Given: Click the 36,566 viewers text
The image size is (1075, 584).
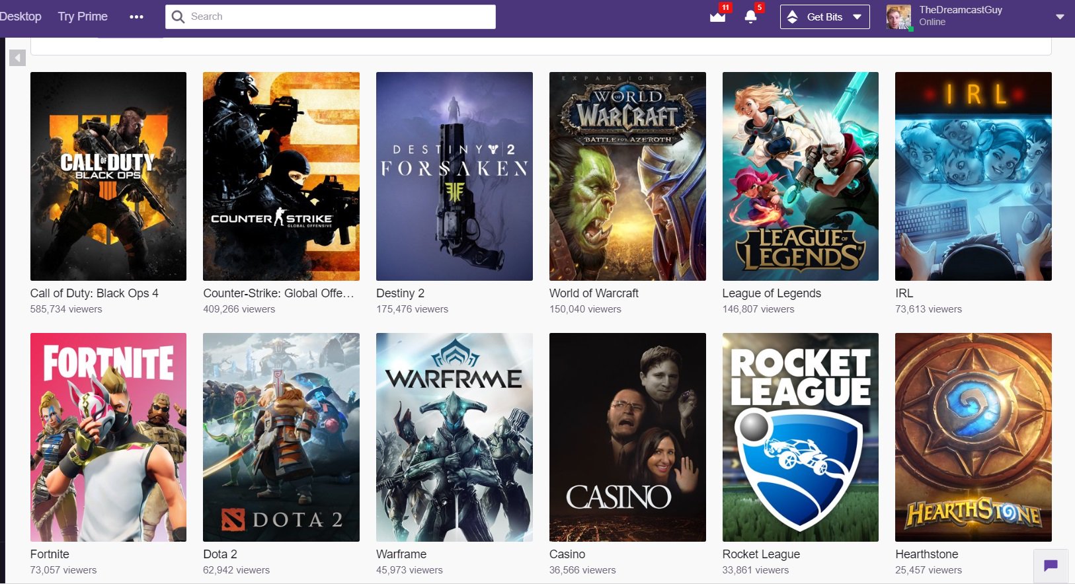Looking at the screenshot, I should click(x=582, y=570).
